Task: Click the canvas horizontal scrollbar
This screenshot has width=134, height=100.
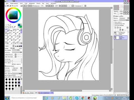Action: (66, 91)
